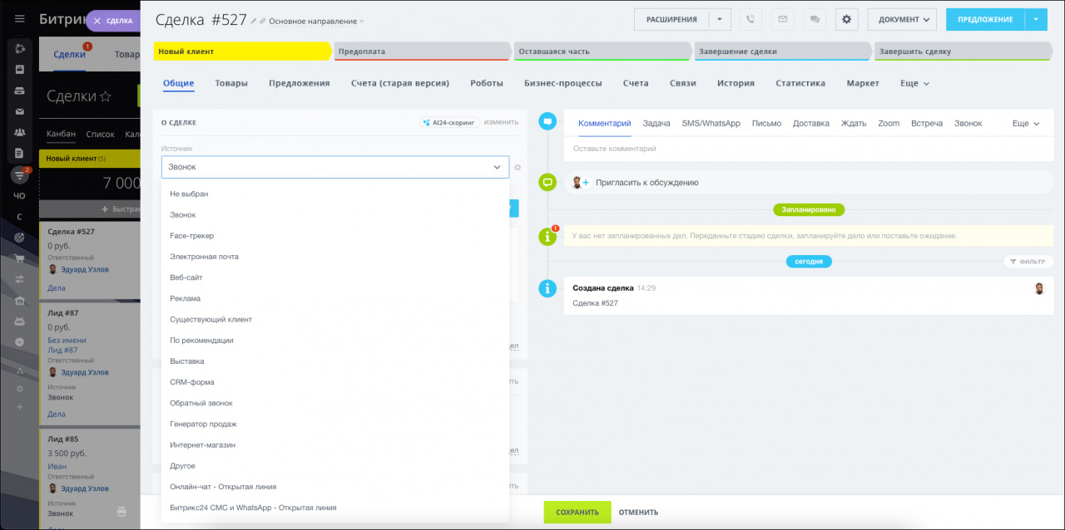Click user avatar on Создана сделка entry

point(1039,288)
